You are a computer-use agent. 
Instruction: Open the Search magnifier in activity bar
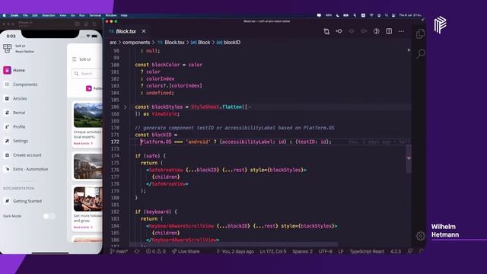point(421,53)
